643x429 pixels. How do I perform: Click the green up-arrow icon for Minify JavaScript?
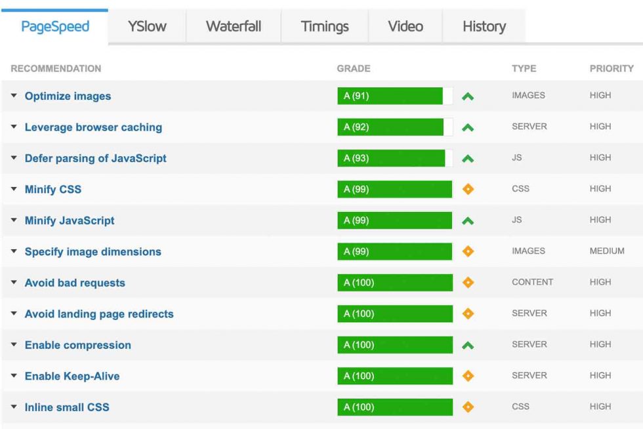point(467,222)
